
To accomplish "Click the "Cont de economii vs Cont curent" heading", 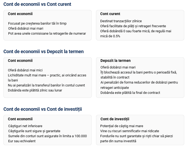I will (37, 4).
